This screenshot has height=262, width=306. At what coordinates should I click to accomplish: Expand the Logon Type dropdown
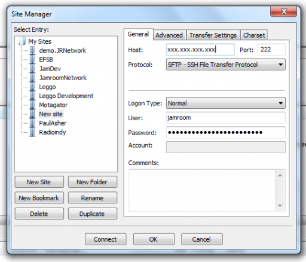(225, 103)
